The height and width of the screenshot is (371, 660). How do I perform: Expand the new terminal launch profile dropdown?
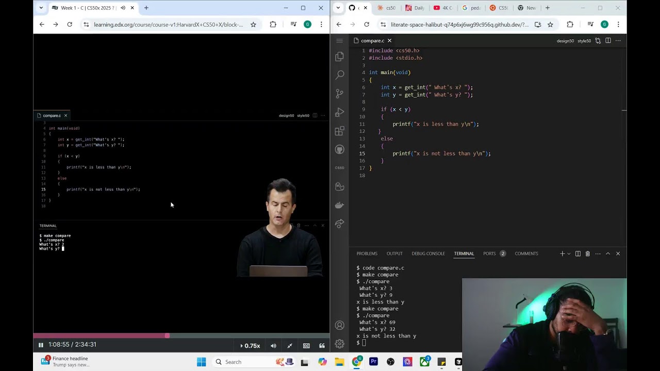click(569, 254)
